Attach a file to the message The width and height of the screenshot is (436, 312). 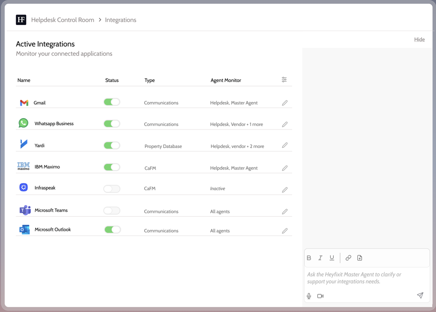click(360, 258)
